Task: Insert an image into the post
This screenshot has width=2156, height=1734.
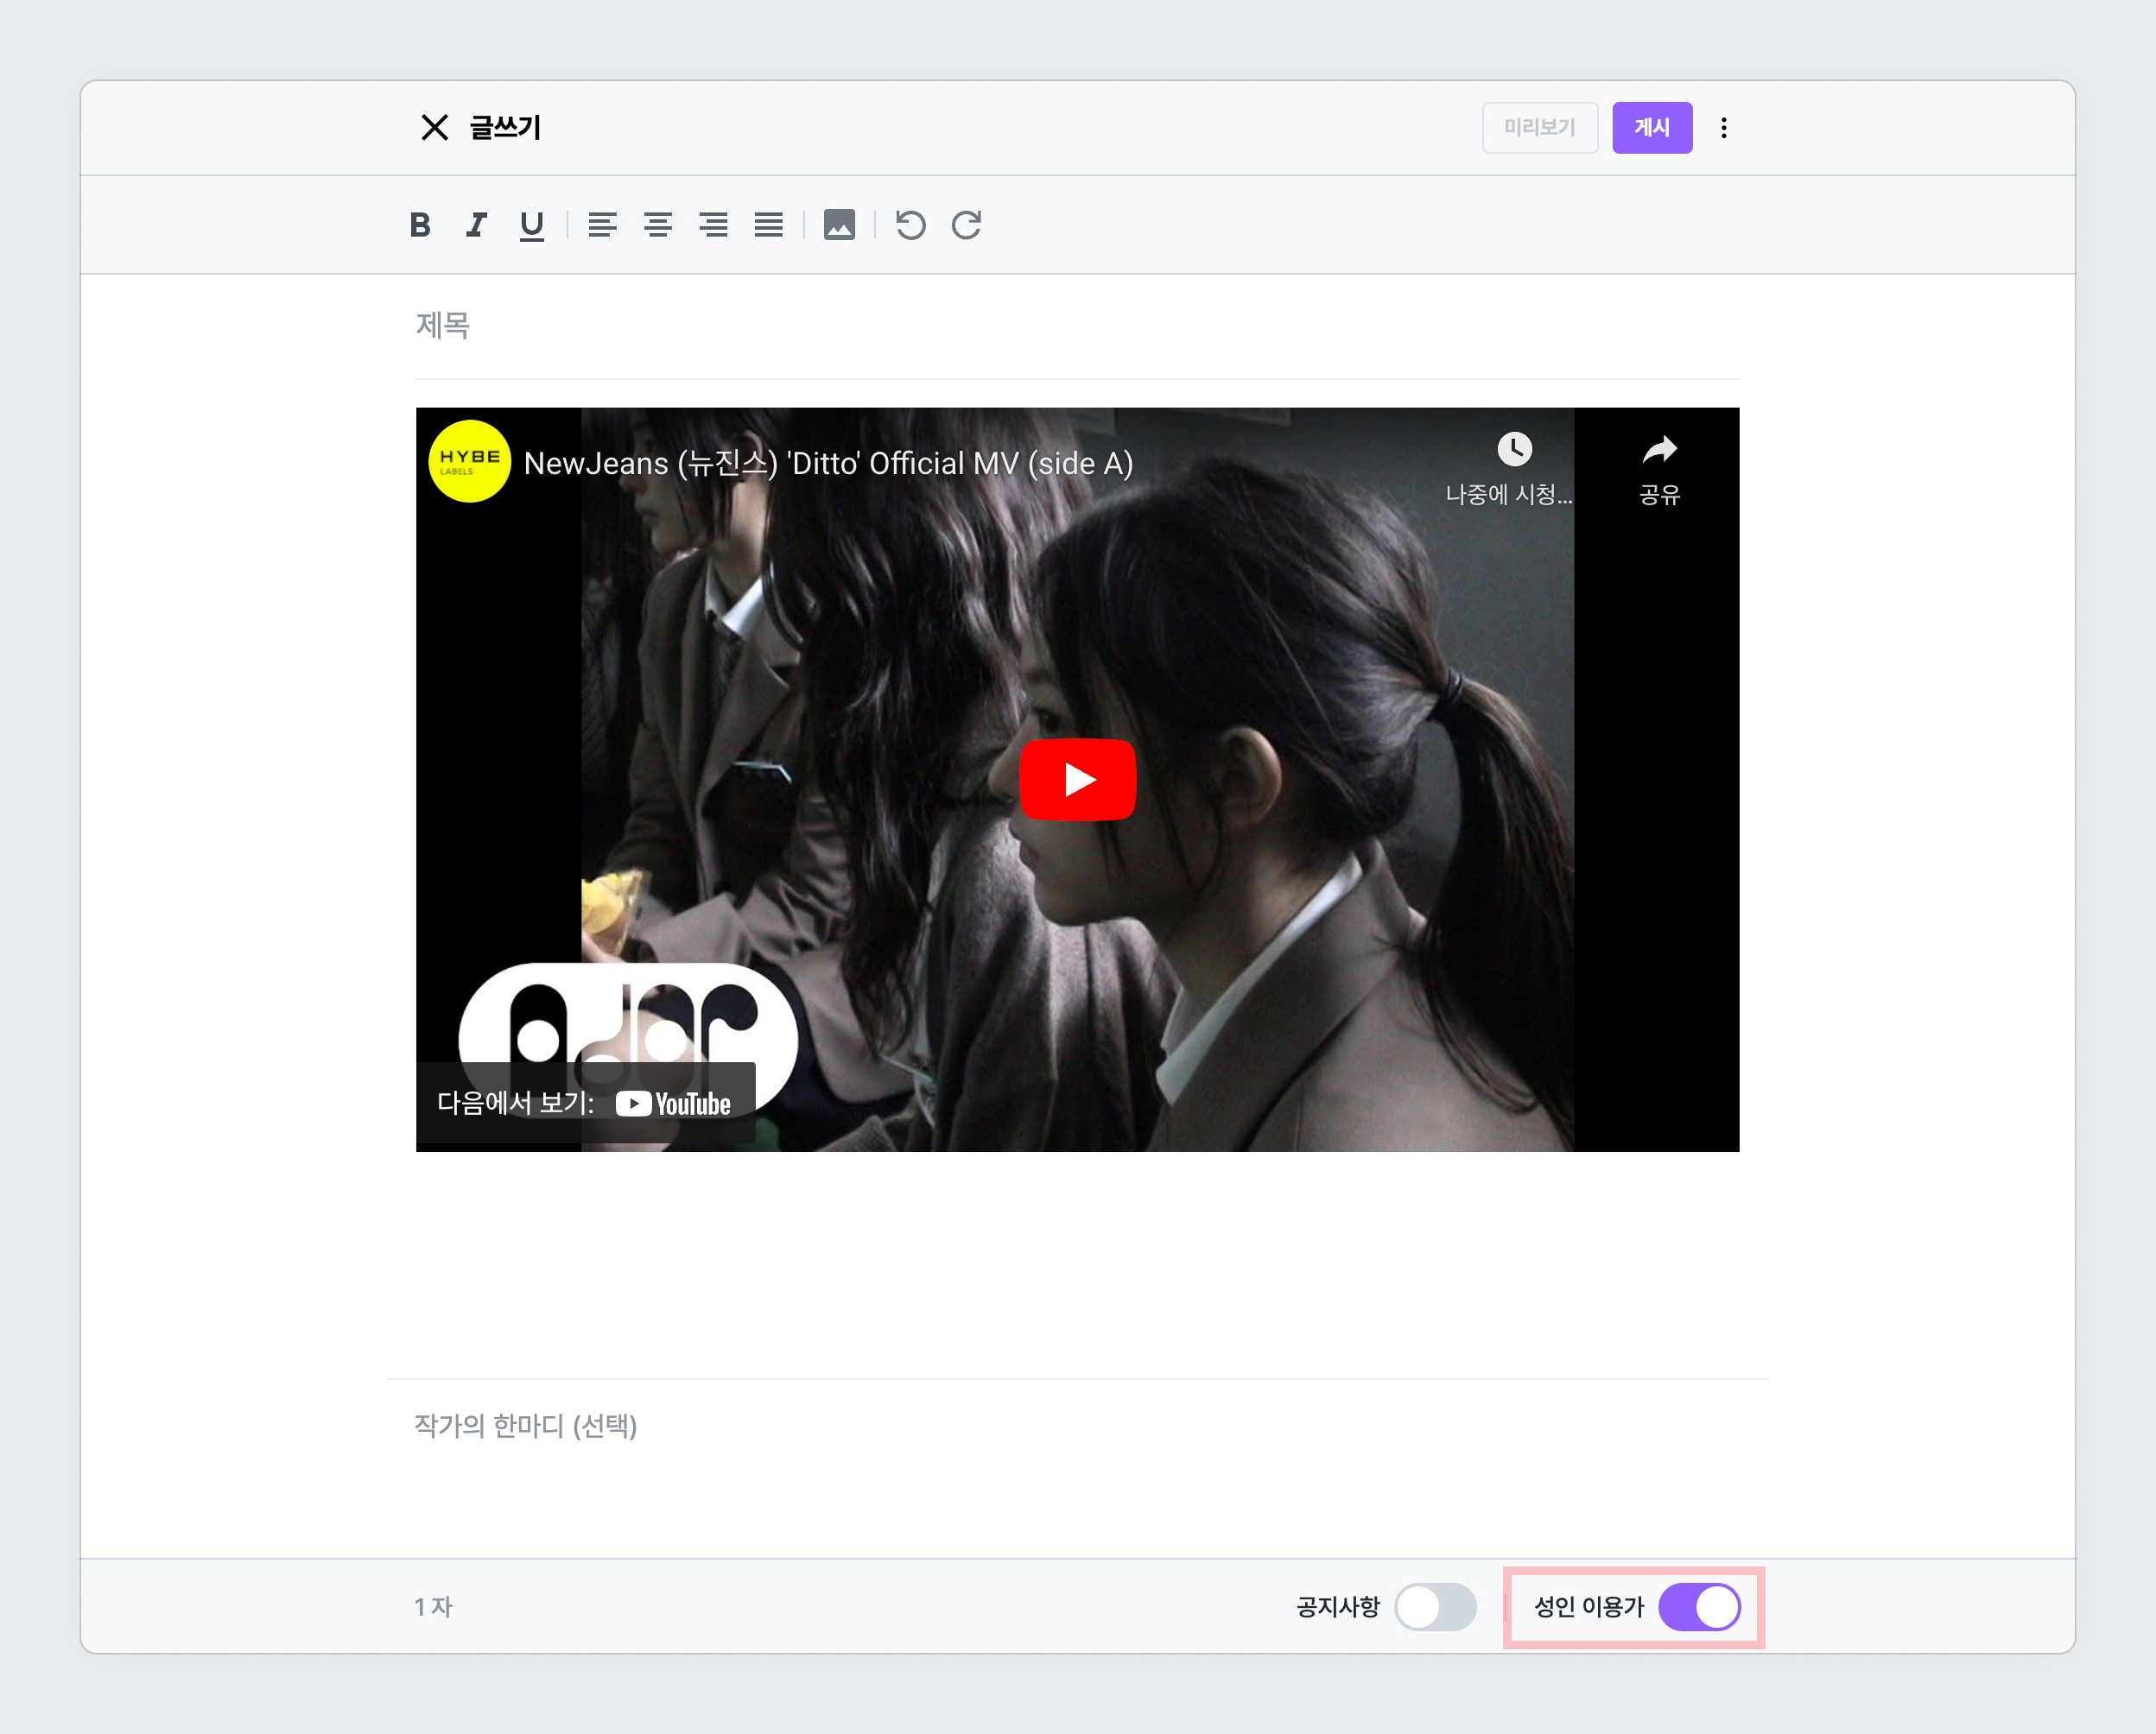Action: (839, 225)
